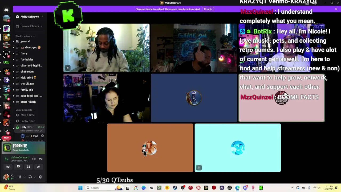Select the orange-brown participant tile

point(150,148)
